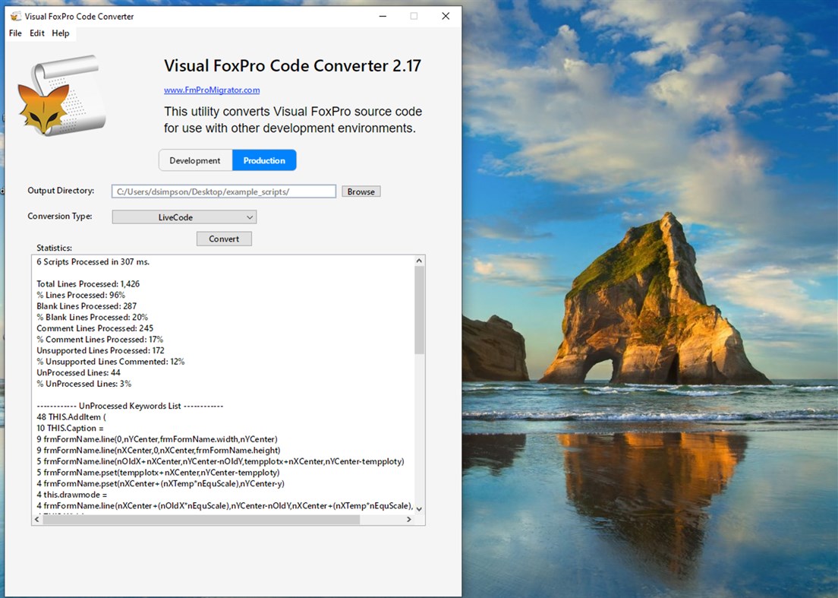Click the "Total Lines Processed: 1,426" line
This screenshot has height=598, width=838.
88,284
